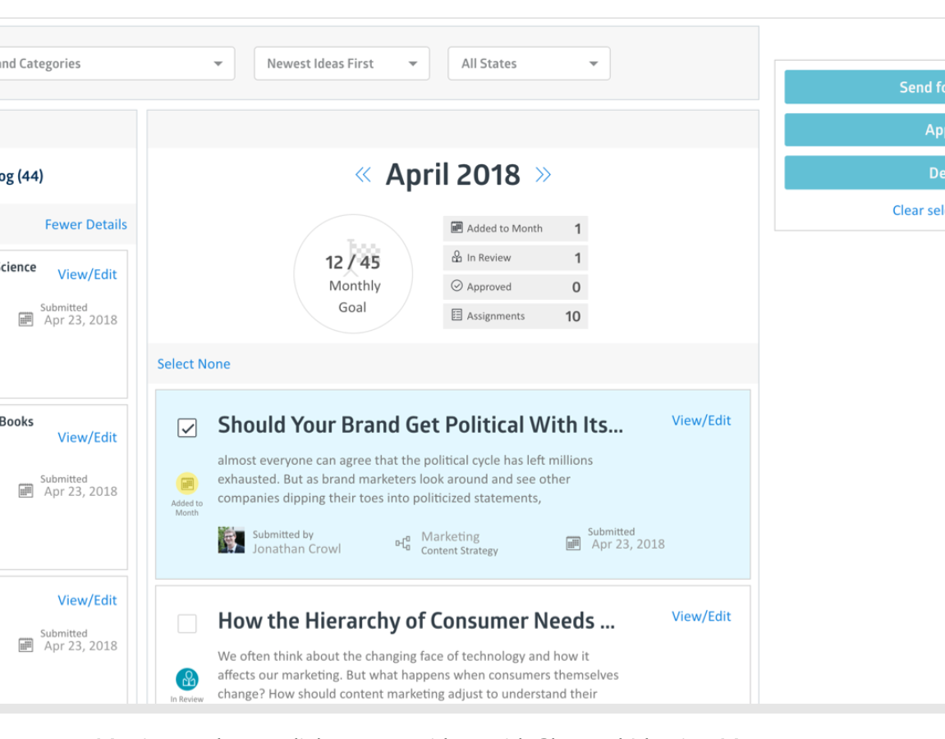Click the calendar icon in the Brand Political card
Screen dimensions: 945x739
(x=573, y=543)
